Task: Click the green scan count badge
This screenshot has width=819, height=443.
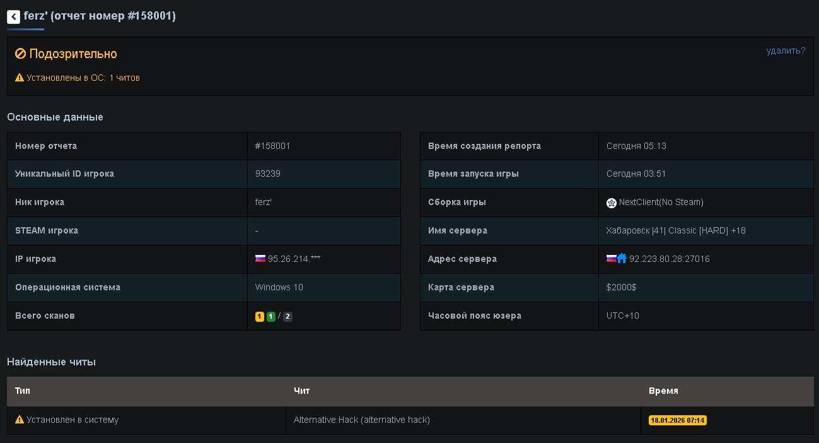Action: [x=271, y=317]
